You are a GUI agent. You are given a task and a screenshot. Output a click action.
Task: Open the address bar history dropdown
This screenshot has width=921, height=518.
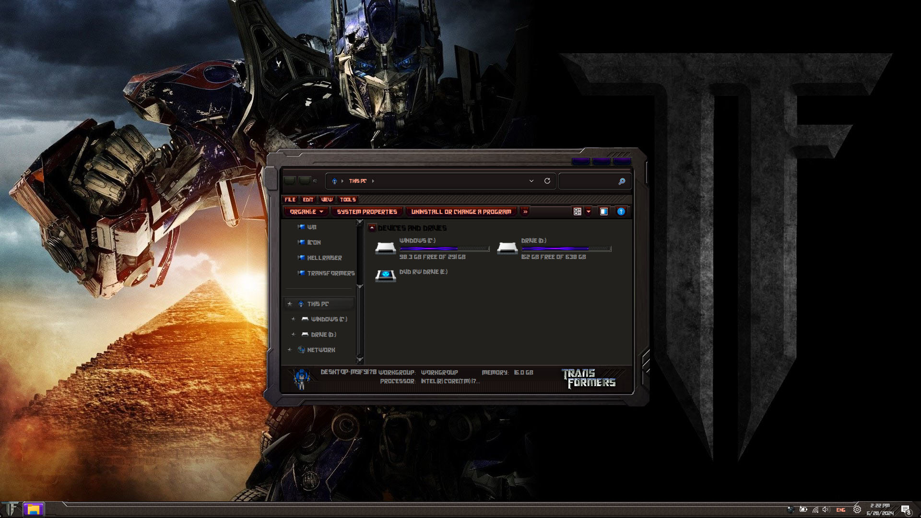[531, 181]
